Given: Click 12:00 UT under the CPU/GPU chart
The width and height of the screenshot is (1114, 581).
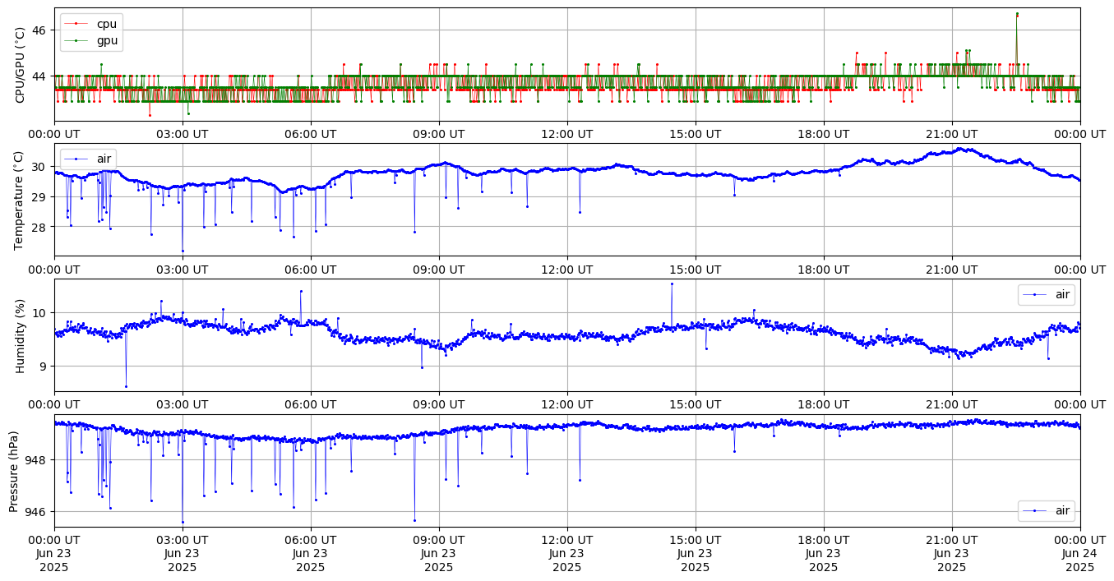Looking at the screenshot, I should [x=567, y=134].
